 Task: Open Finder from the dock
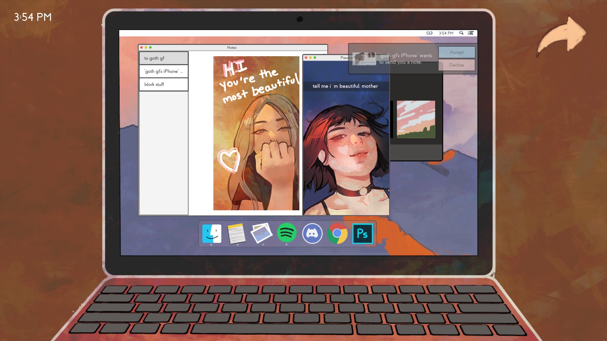pos(212,234)
